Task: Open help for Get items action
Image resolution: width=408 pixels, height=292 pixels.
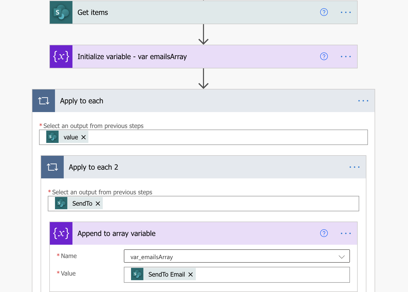Action: (x=324, y=12)
